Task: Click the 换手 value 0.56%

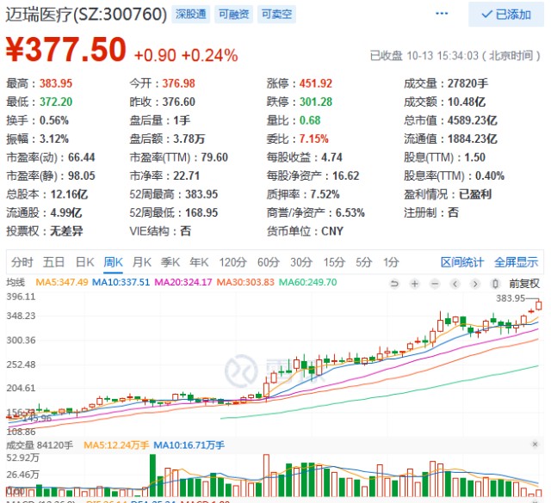Action: pyautogui.click(x=53, y=120)
